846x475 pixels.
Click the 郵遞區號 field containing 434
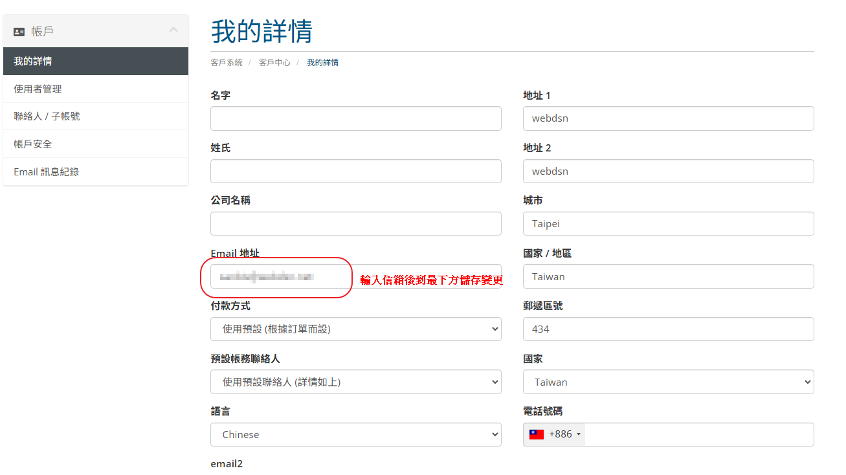668,329
